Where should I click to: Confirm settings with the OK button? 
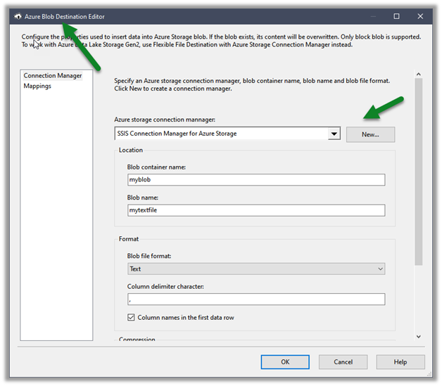point(285,362)
